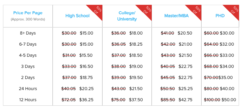Pick the $36.25 High School 12-hour price

86,100
